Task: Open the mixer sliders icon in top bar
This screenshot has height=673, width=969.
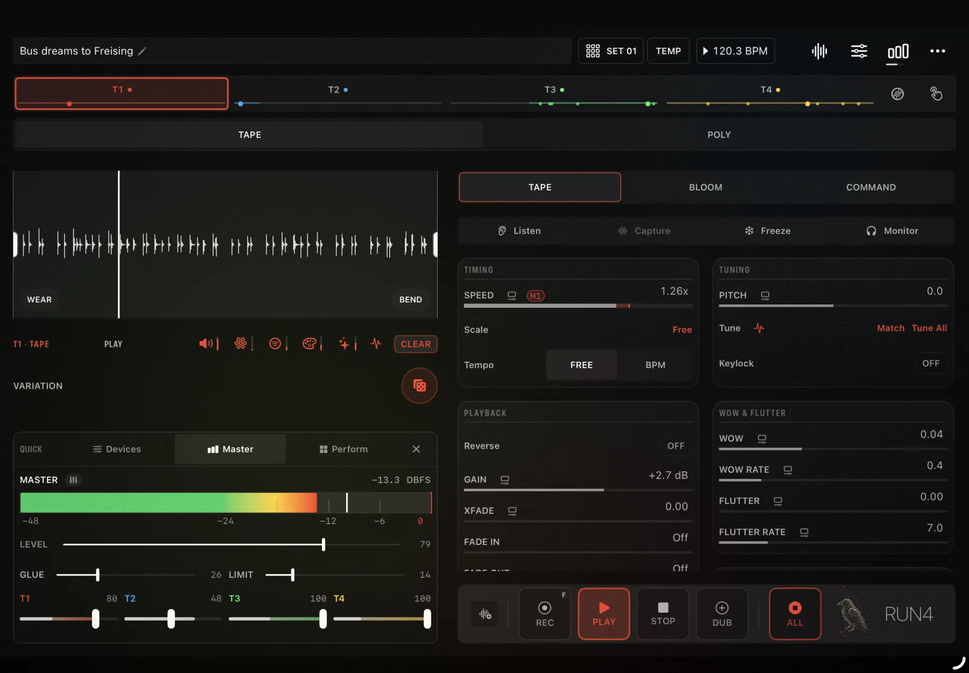Action: click(x=859, y=51)
